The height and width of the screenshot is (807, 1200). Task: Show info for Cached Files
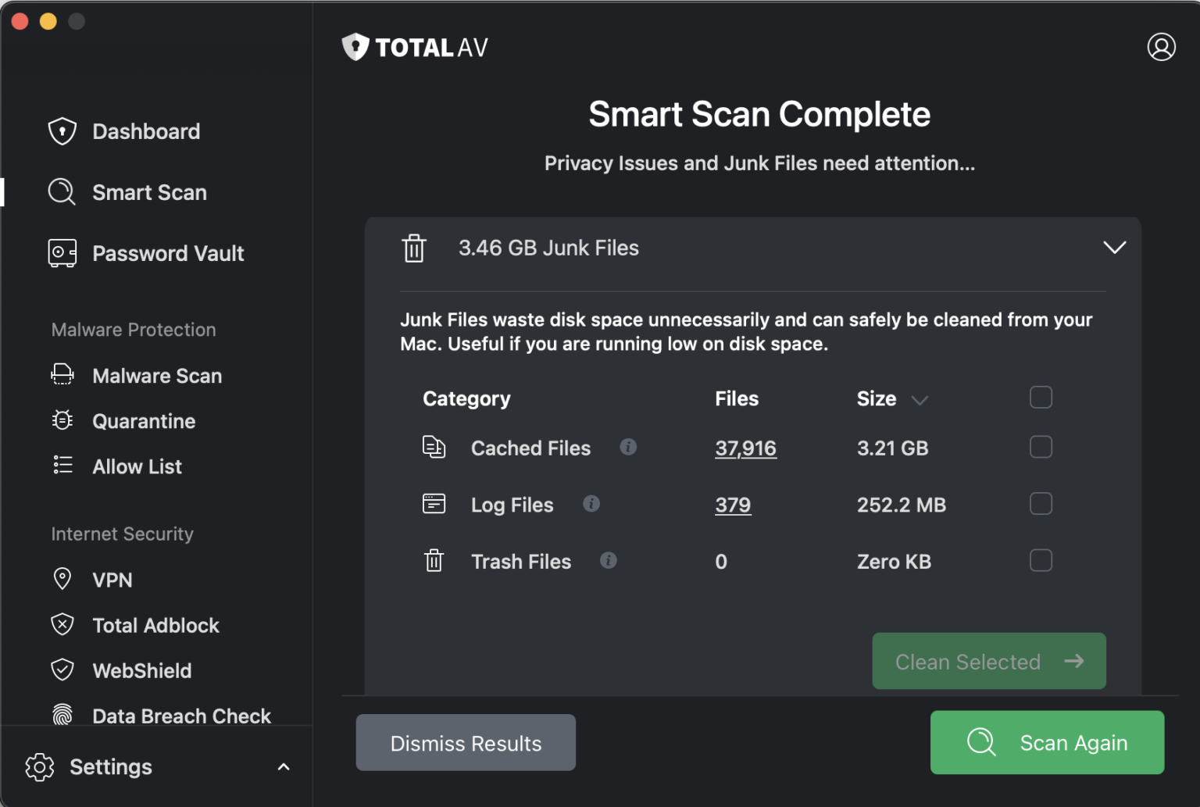[628, 447]
